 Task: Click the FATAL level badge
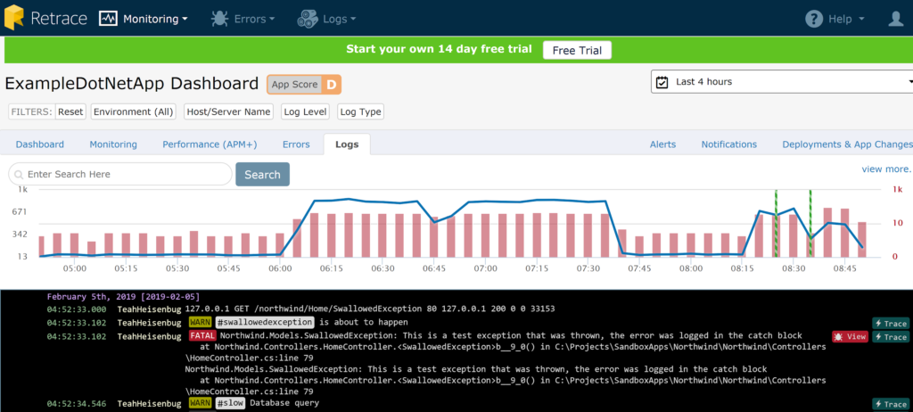coord(202,336)
